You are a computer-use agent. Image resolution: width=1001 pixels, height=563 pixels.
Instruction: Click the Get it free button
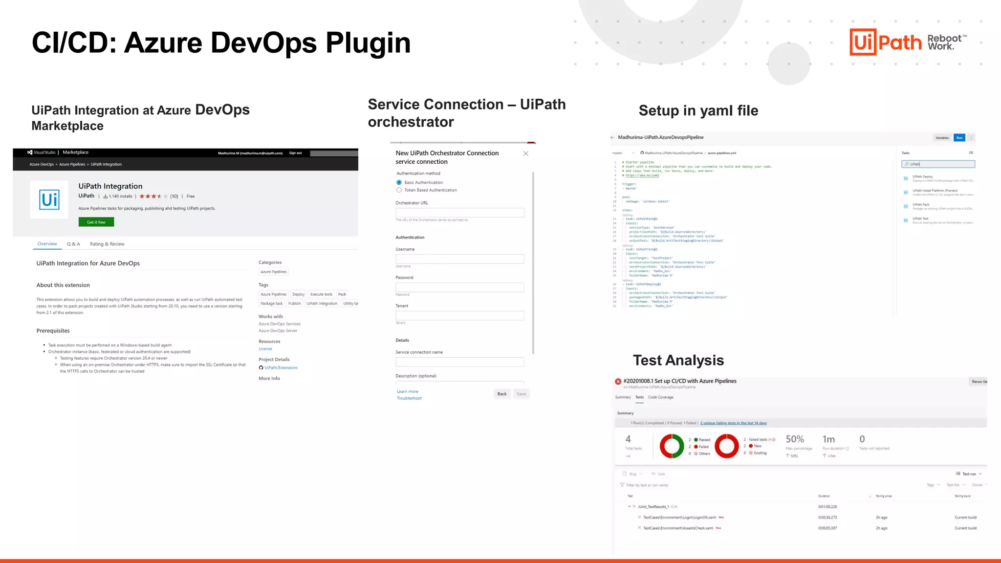(96, 222)
